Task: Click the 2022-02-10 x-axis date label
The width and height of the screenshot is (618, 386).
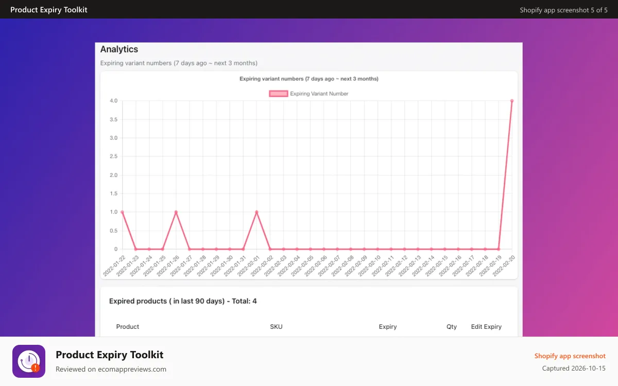Action: [x=370, y=265]
